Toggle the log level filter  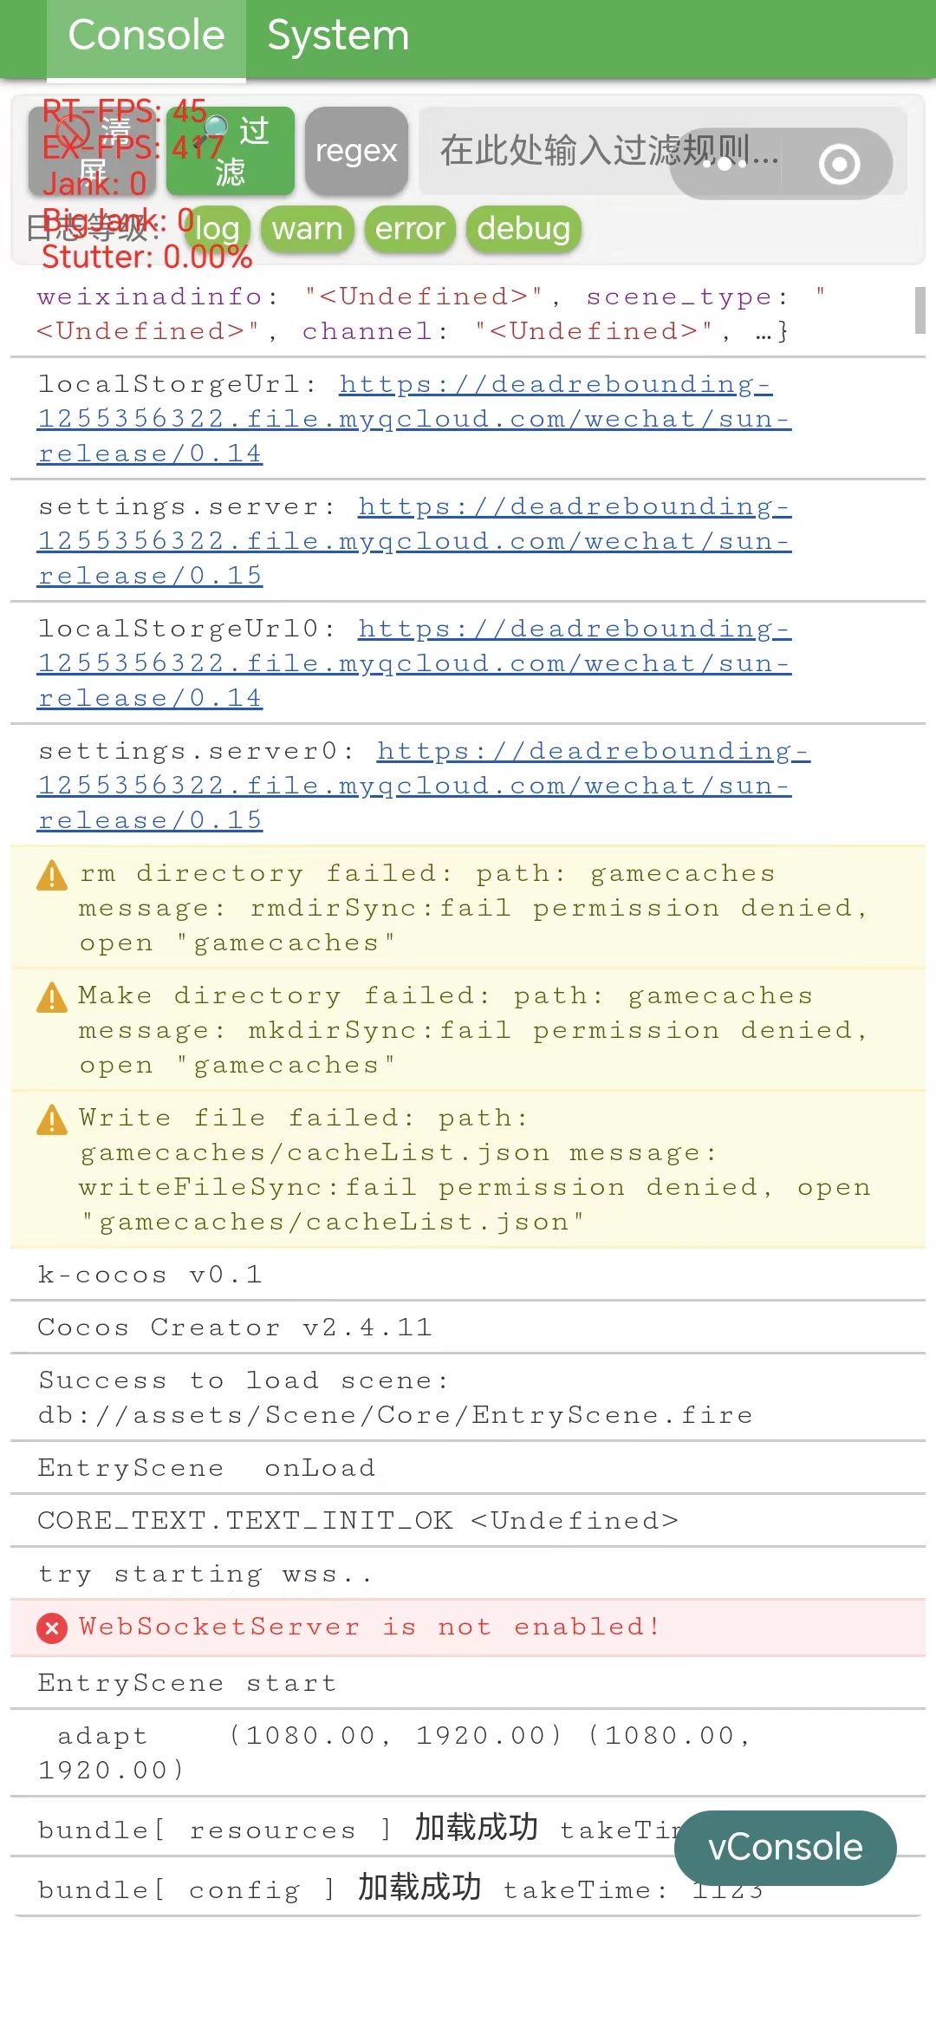(x=217, y=229)
